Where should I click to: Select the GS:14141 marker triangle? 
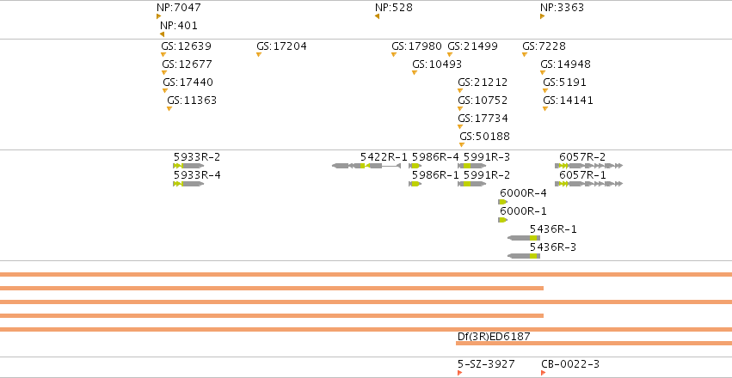(545, 108)
